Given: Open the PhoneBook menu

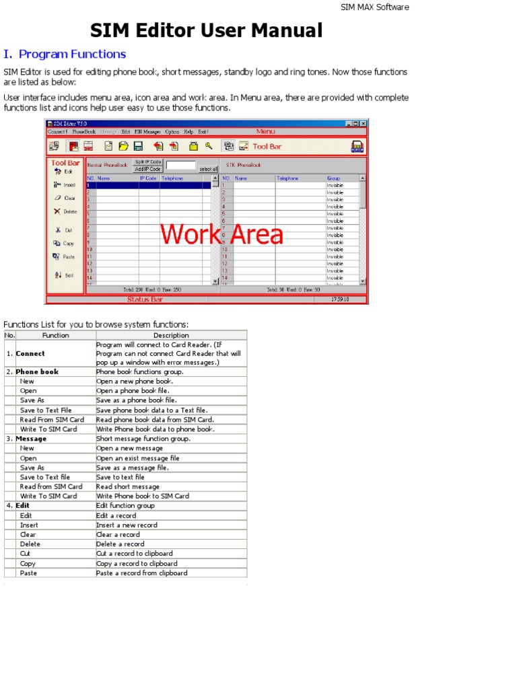Looking at the screenshot, I should [84, 132].
